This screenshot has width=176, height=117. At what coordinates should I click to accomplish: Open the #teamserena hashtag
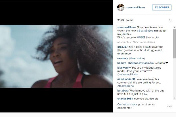click(x=125, y=86)
